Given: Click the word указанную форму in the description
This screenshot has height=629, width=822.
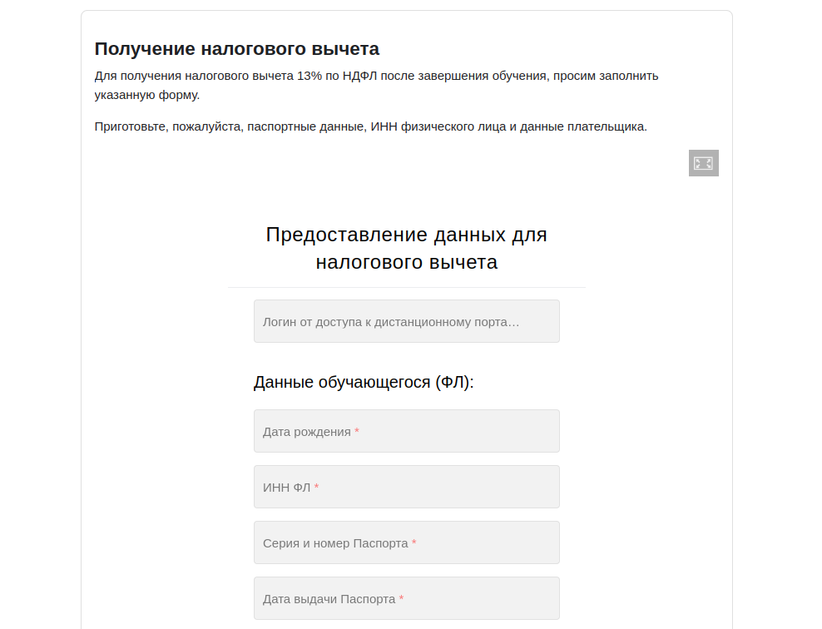Looking at the screenshot, I should click(146, 95).
